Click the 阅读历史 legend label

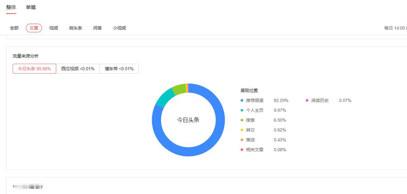[320, 100]
